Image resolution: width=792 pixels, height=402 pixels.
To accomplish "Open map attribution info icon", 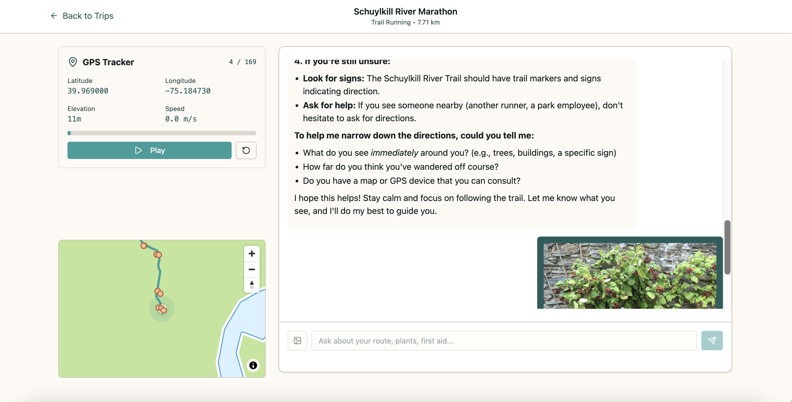I will click(x=253, y=365).
